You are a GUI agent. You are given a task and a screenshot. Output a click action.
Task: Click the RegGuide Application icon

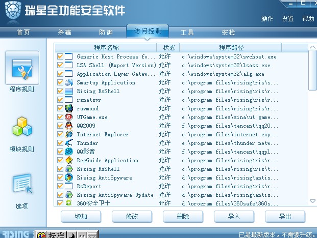(x=69, y=160)
